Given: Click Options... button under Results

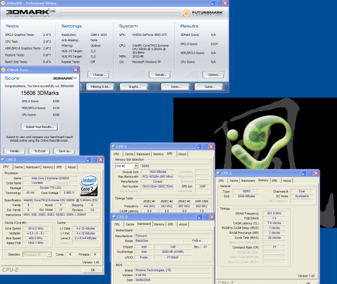Looking at the screenshot, I should (x=214, y=75).
